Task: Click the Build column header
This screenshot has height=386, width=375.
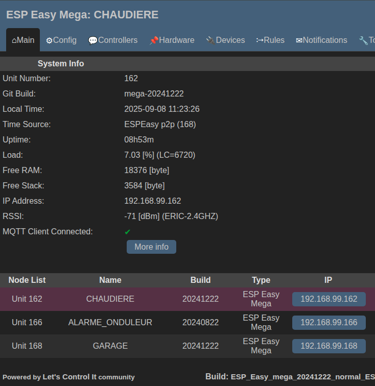Action: [201, 280]
